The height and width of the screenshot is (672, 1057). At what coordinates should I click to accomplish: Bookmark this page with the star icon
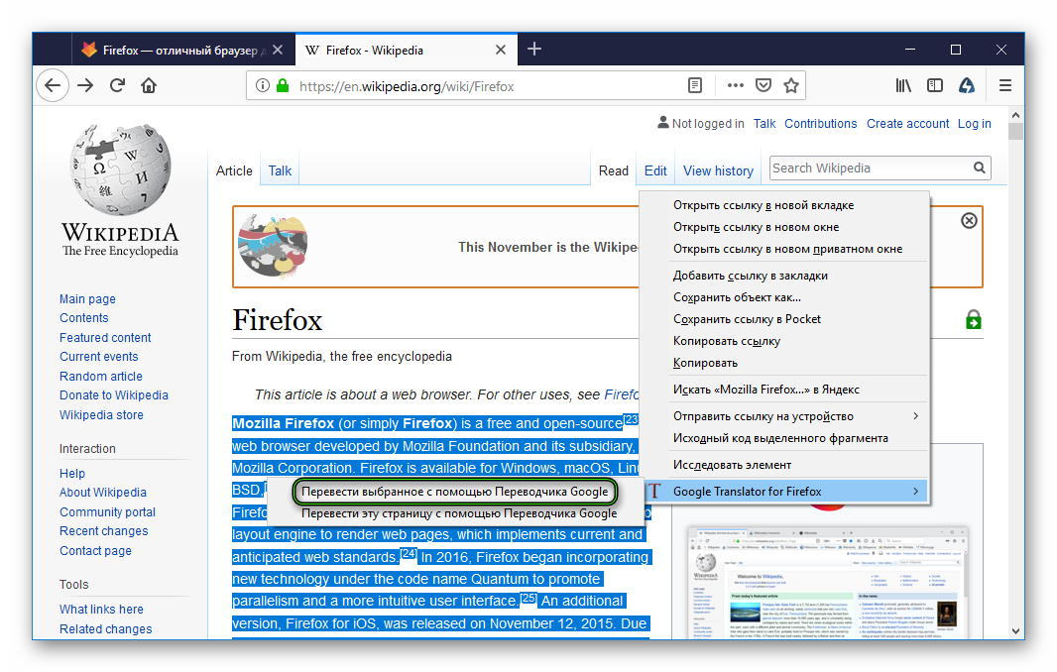(x=791, y=86)
